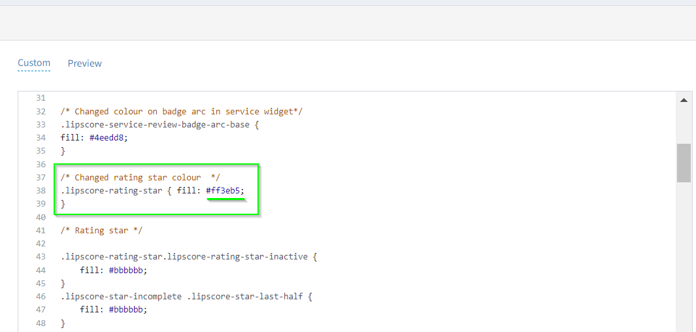Click line number 40 in the gutter

pyautogui.click(x=41, y=217)
